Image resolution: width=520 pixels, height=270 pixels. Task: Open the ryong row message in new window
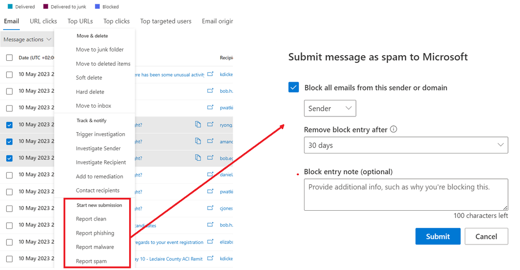point(210,124)
